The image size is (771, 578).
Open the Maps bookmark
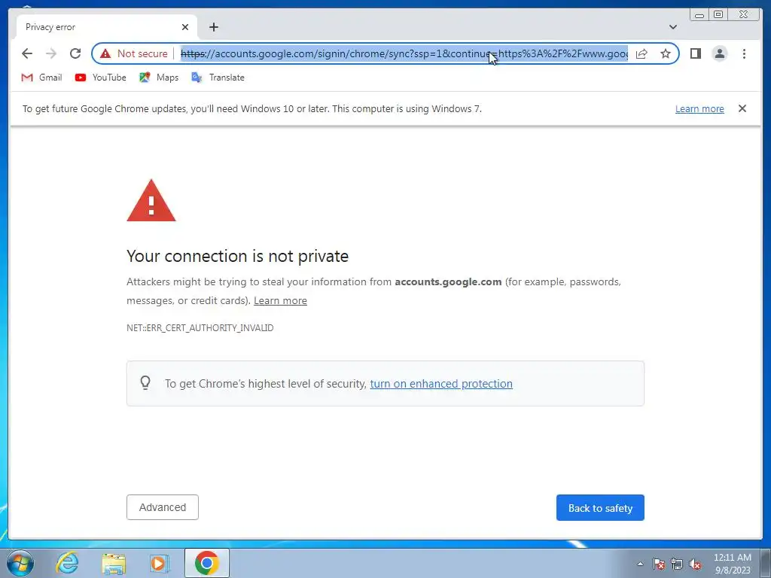pos(159,78)
